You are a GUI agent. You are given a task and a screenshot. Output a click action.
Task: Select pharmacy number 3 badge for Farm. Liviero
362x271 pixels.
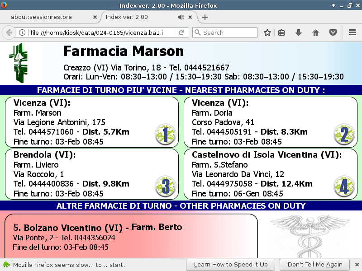165,186
